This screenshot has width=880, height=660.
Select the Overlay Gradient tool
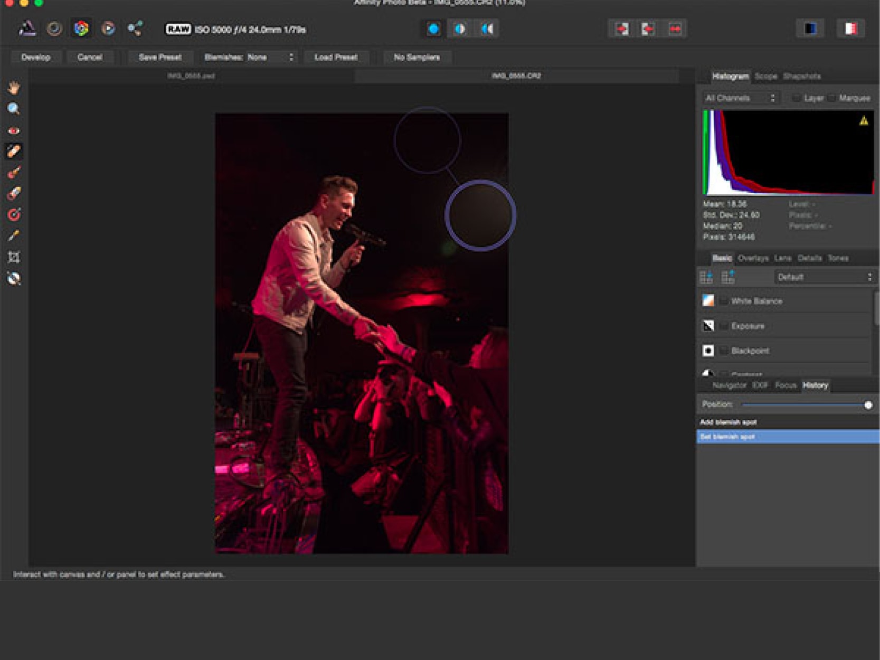point(14,214)
